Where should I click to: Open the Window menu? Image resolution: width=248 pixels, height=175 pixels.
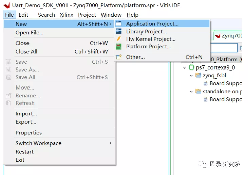(111, 15)
